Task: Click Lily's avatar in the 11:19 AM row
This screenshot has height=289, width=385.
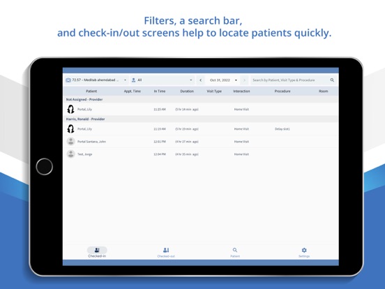Action: click(70, 128)
